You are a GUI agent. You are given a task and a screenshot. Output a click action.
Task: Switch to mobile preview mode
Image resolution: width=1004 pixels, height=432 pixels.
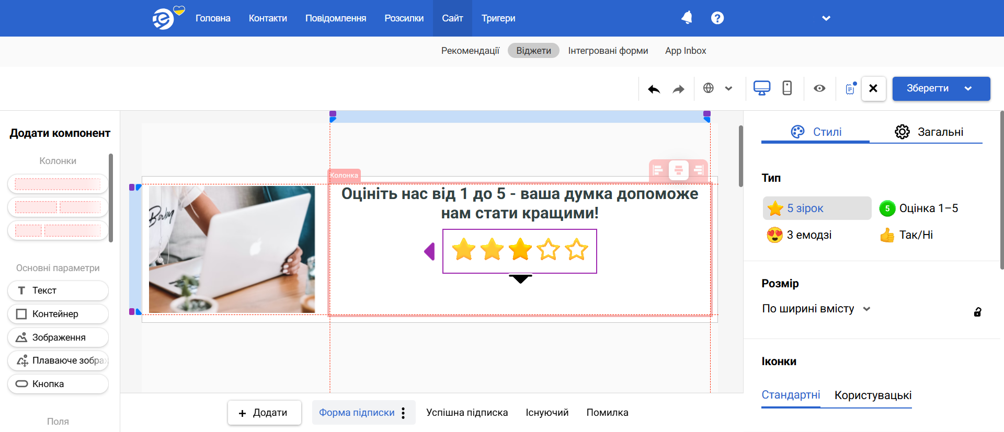pyautogui.click(x=787, y=88)
